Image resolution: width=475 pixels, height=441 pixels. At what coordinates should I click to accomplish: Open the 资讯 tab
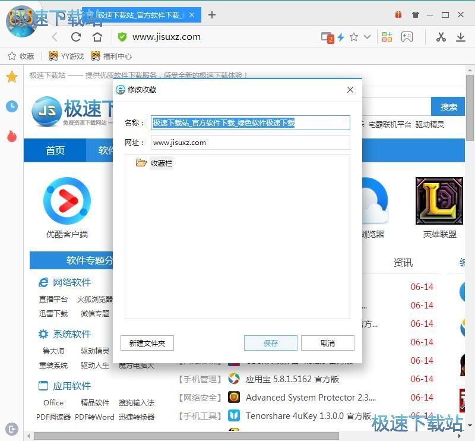[x=403, y=262]
